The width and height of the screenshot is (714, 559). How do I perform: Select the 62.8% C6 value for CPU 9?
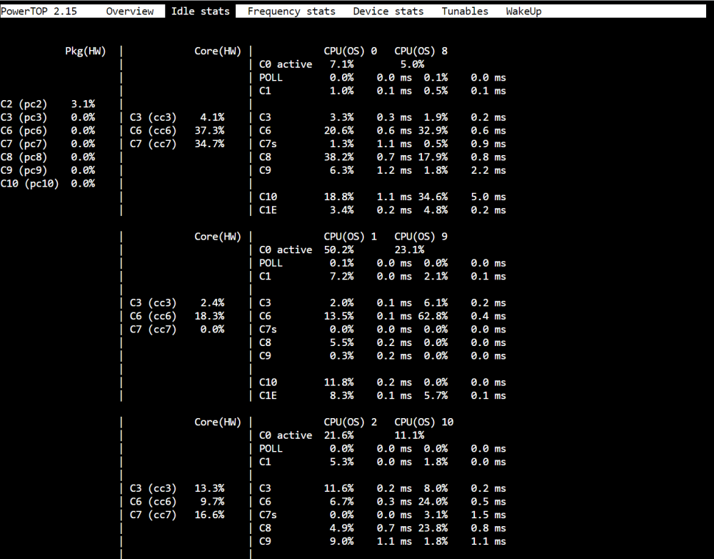[433, 316]
